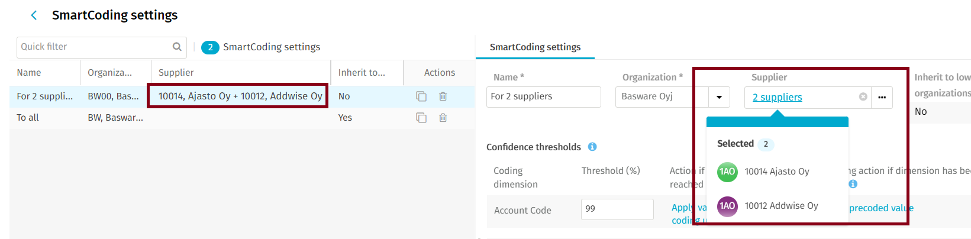971x239 pixels.
Task: Select 10012 Addwise Oy in Selected list
Action: (x=781, y=206)
